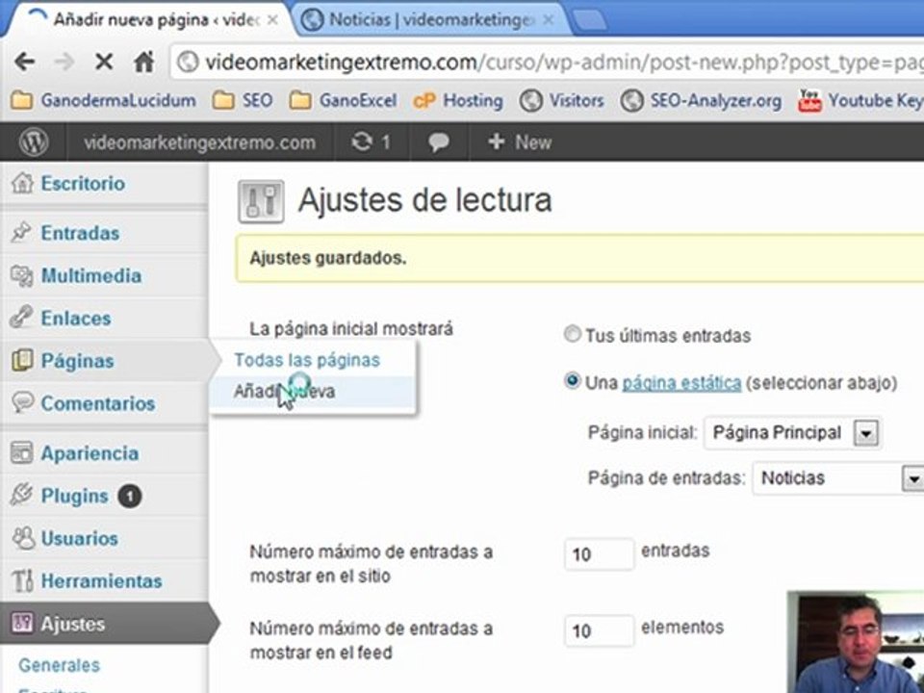The width and height of the screenshot is (924, 693).
Task: Choose Todas las páginas from flyout
Action: click(x=307, y=359)
